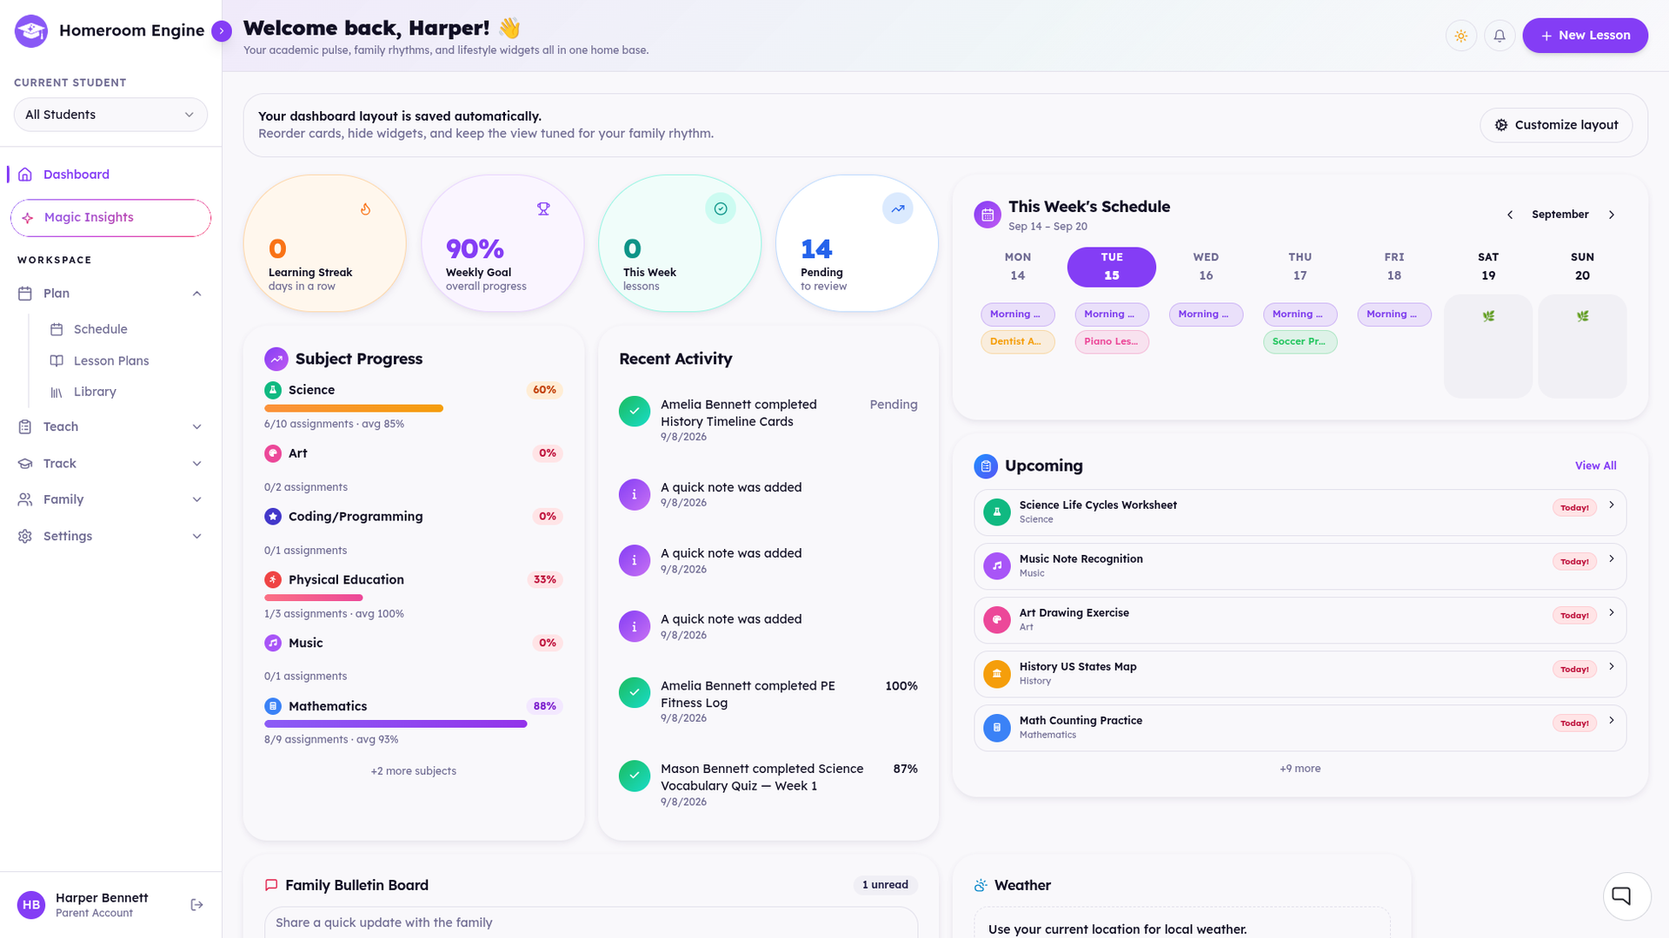
Task: Open the chat bubble widget
Action: (1622, 895)
